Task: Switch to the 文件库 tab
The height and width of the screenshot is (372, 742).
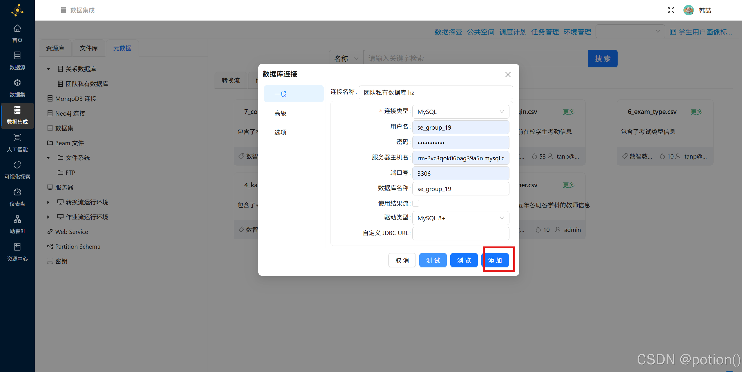Action: coord(89,48)
